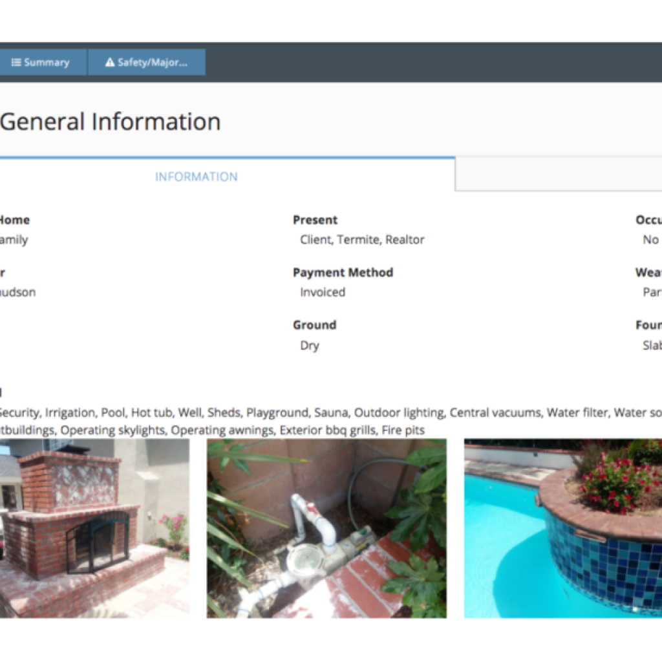Click the General Information heading
This screenshot has height=662, width=662.
111,122
